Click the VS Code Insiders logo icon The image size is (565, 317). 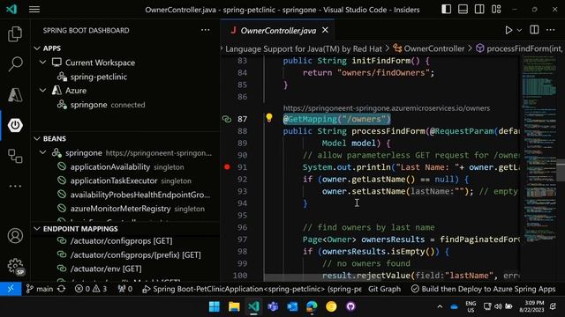click(x=11, y=10)
